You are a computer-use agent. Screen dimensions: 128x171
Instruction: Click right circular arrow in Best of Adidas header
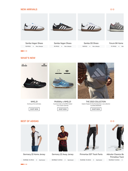coord(113,121)
